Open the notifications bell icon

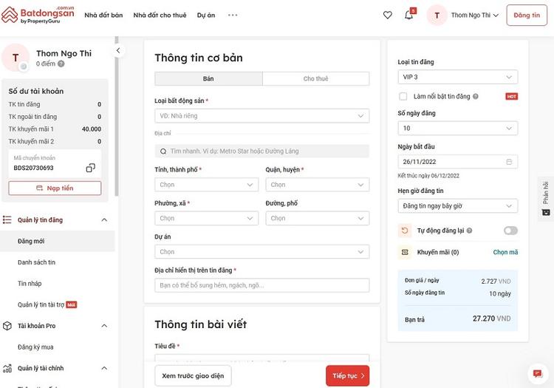[408, 15]
